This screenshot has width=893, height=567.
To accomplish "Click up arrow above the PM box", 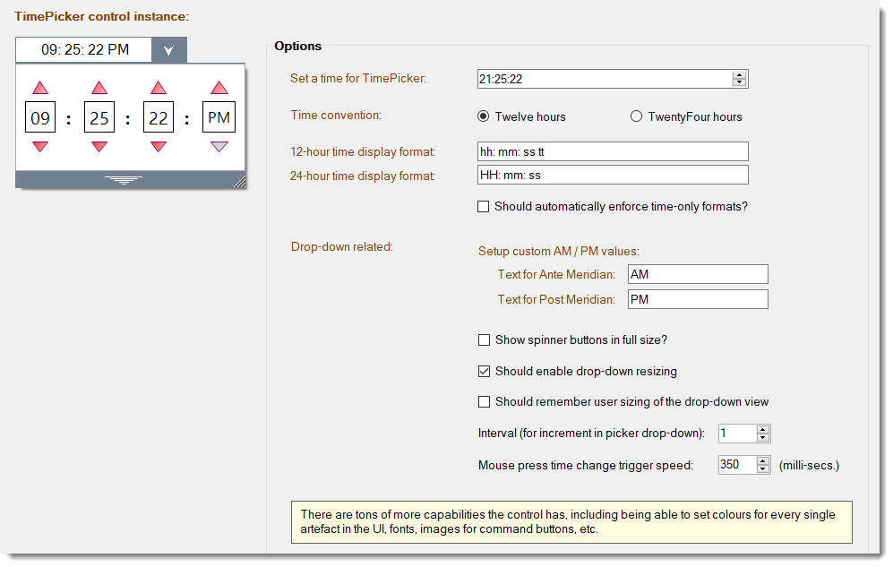I will pyautogui.click(x=219, y=88).
